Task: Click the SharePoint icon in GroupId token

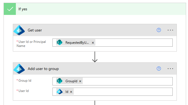Action: click(60, 81)
